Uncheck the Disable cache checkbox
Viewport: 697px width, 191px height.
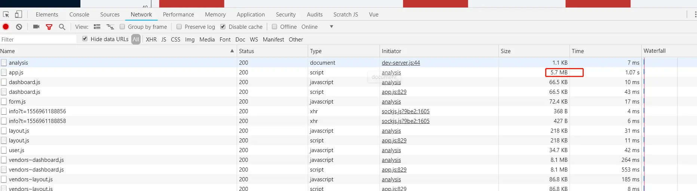223,27
